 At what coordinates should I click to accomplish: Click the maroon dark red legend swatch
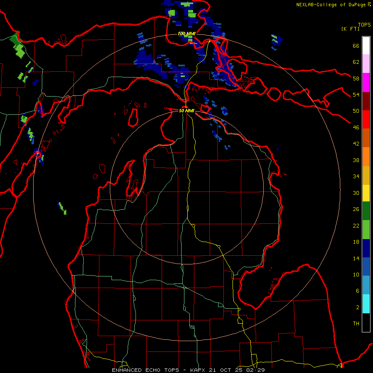pyautogui.click(x=366, y=101)
